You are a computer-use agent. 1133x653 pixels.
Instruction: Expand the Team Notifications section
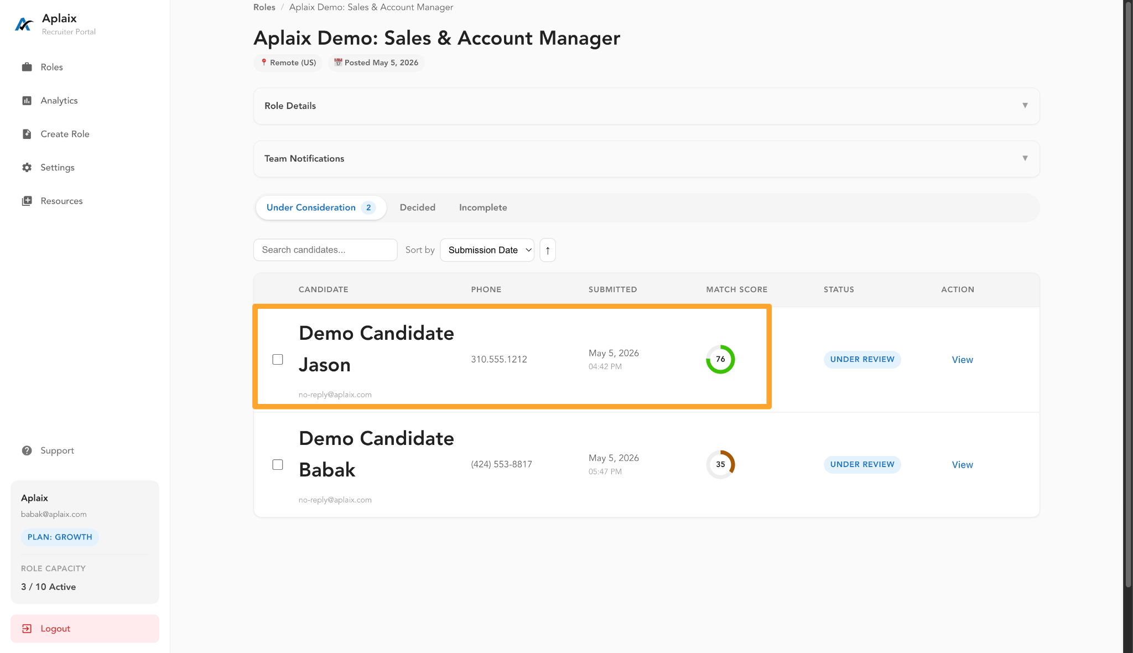click(x=646, y=159)
